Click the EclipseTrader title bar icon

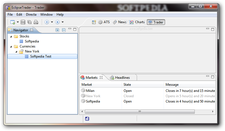[8, 8]
